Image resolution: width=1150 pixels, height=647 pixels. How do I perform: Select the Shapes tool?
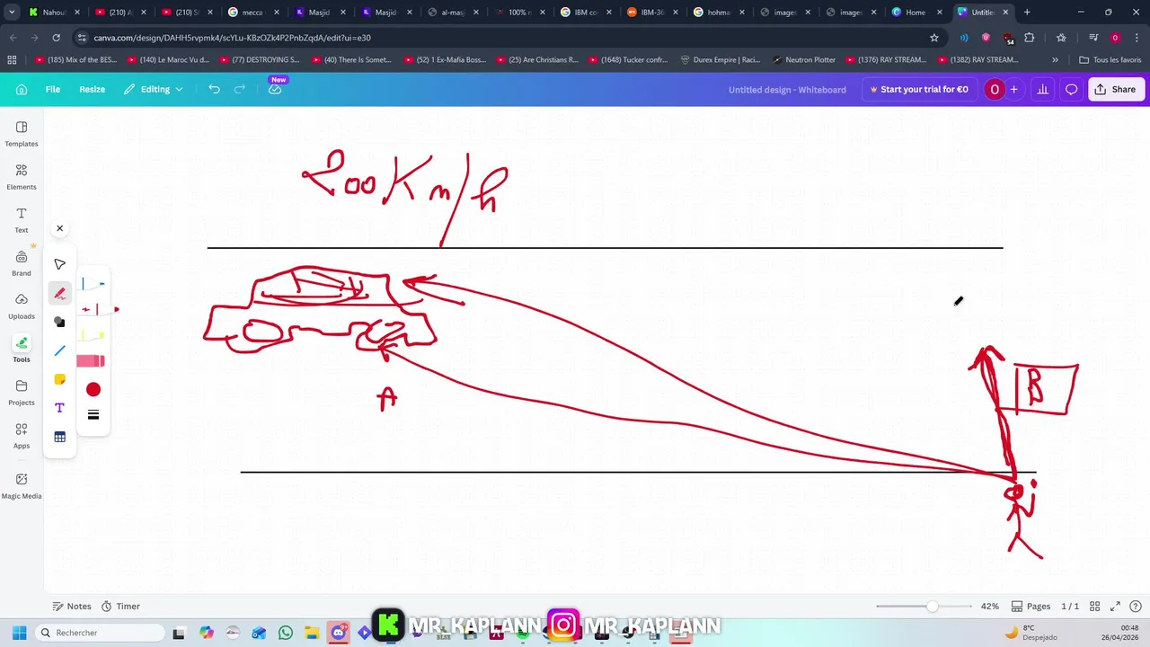[60, 322]
